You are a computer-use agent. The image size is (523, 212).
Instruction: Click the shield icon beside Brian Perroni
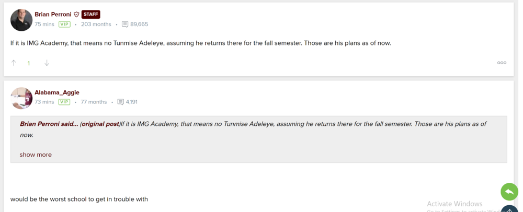[76, 15]
